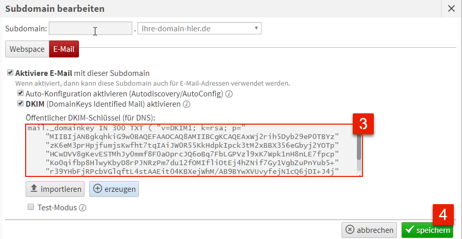Close the Subdomain bearbeiten dialog
The width and height of the screenshot is (462, 239).
[x=451, y=8]
